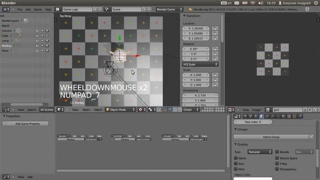Collapse the Groups panel
This screenshot has width=320, height=180.
pyautogui.click(x=235, y=129)
